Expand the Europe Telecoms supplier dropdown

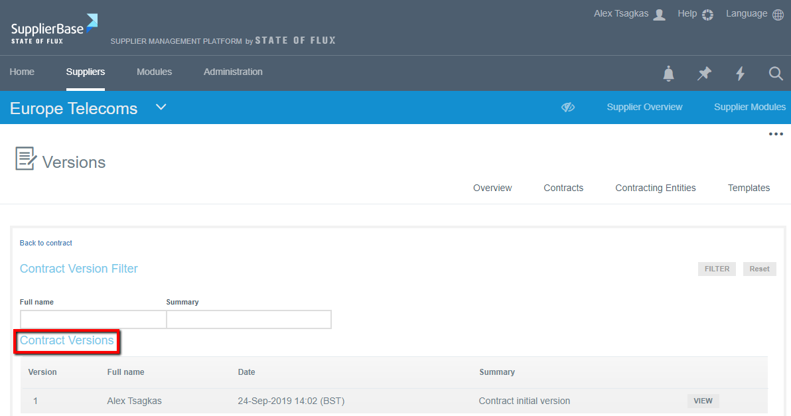tap(161, 107)
